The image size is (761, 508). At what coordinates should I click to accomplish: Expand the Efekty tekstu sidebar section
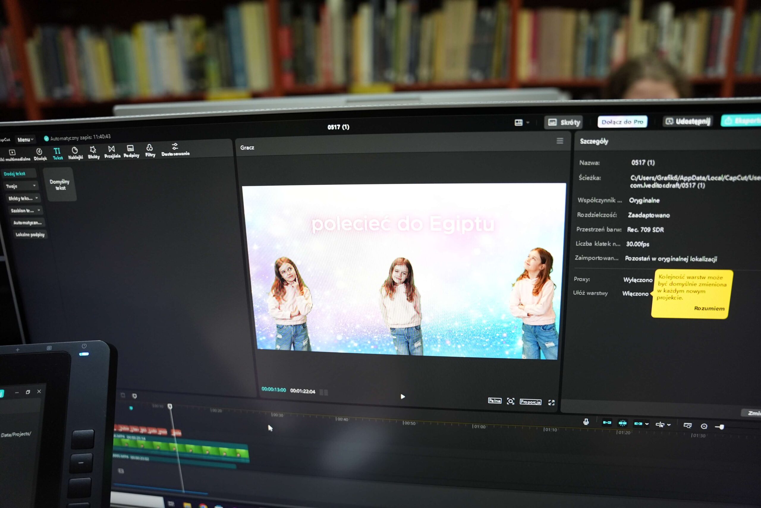(x=23, y=198)
